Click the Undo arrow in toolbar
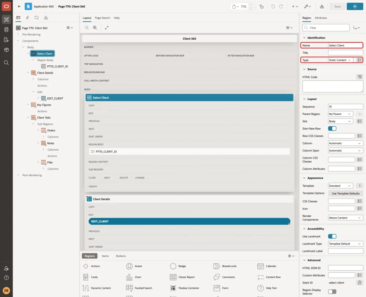This screenshot has height=297, width=366. click(273, 6)
